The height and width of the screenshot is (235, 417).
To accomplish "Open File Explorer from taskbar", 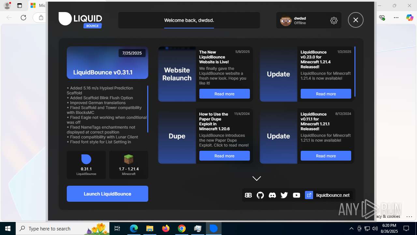I will point(150,228).
